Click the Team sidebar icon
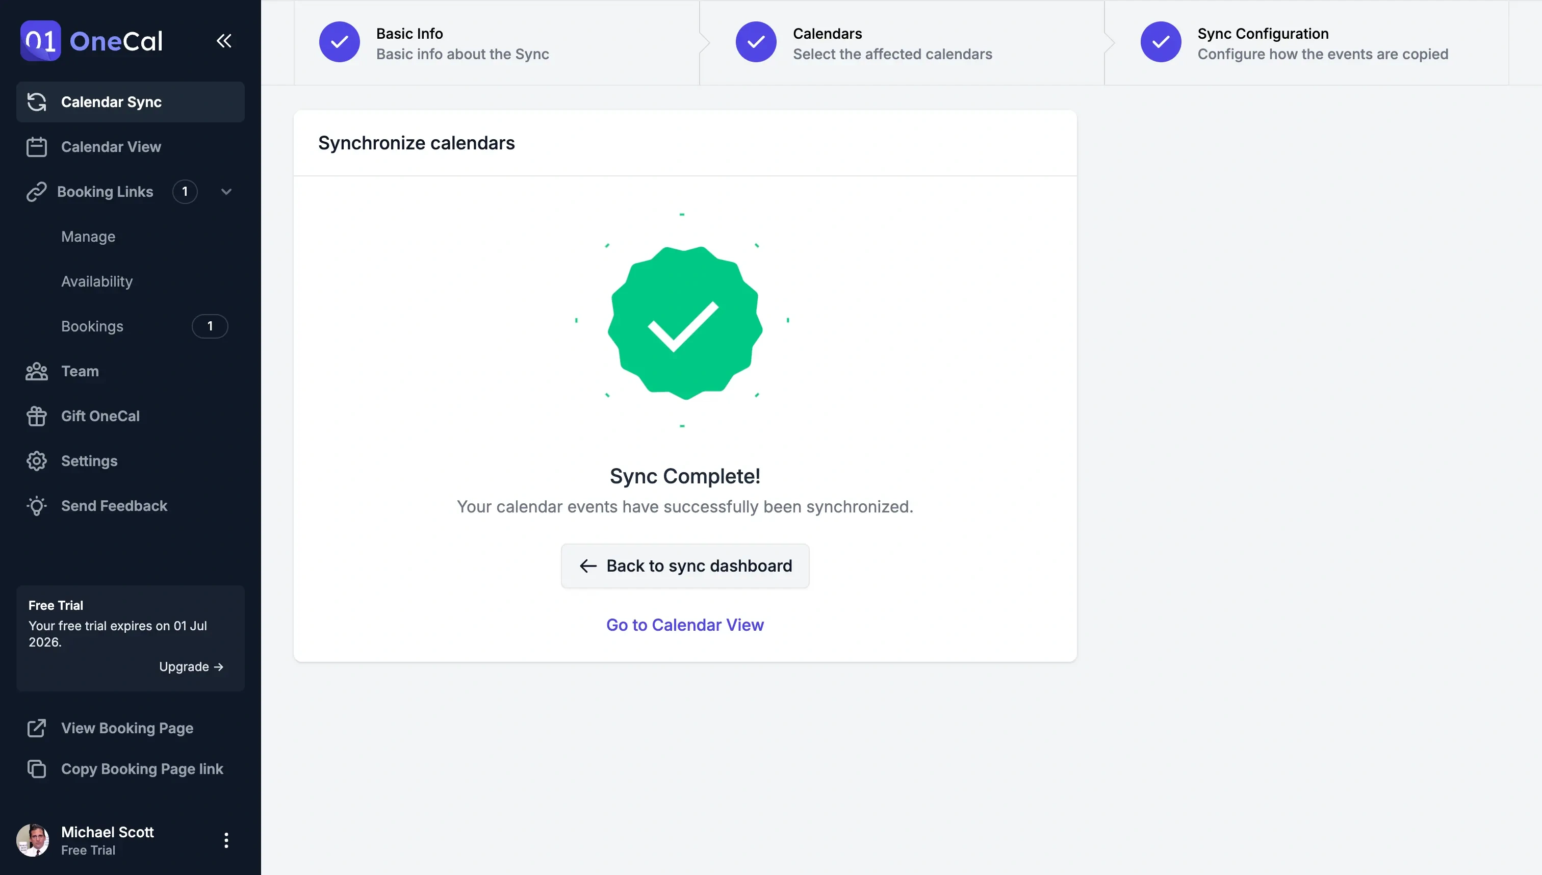Image resolution: width=1542 pixels, height=875 pixels. (x=36, y=372)
